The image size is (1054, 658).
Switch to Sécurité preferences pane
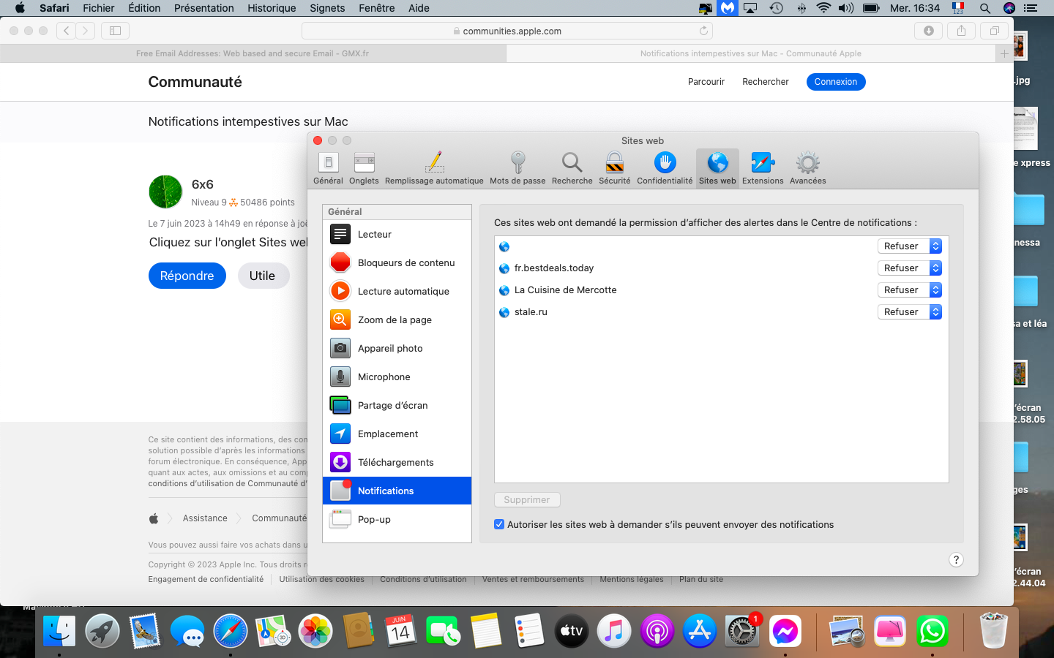[x=614, y=168]
